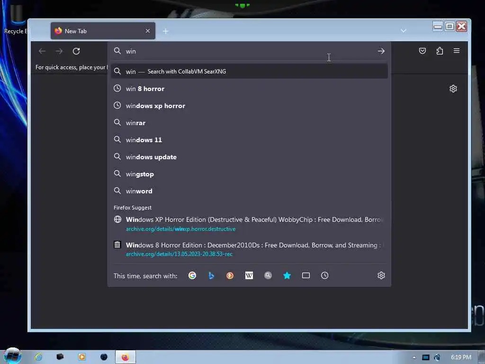Open Windows XP Horror Edition archive.org result
The height and width of the screenshot is (364, 485).
[x=249, y=224]
